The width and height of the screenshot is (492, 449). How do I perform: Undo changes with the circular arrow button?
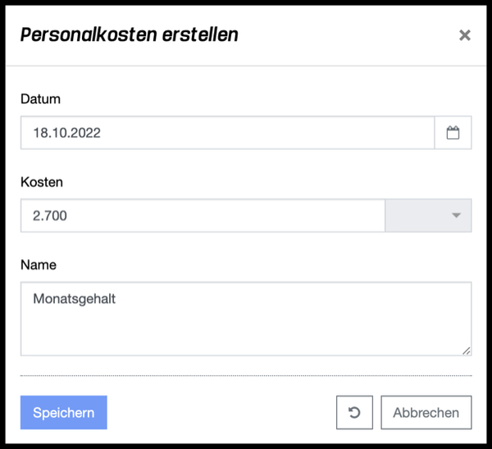[x=354, y=412]
